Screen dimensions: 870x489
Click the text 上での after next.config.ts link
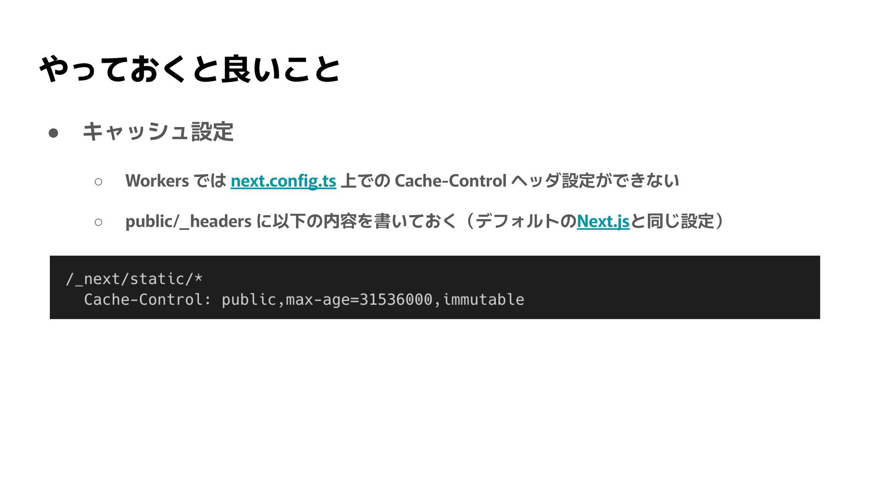(365, 181)
